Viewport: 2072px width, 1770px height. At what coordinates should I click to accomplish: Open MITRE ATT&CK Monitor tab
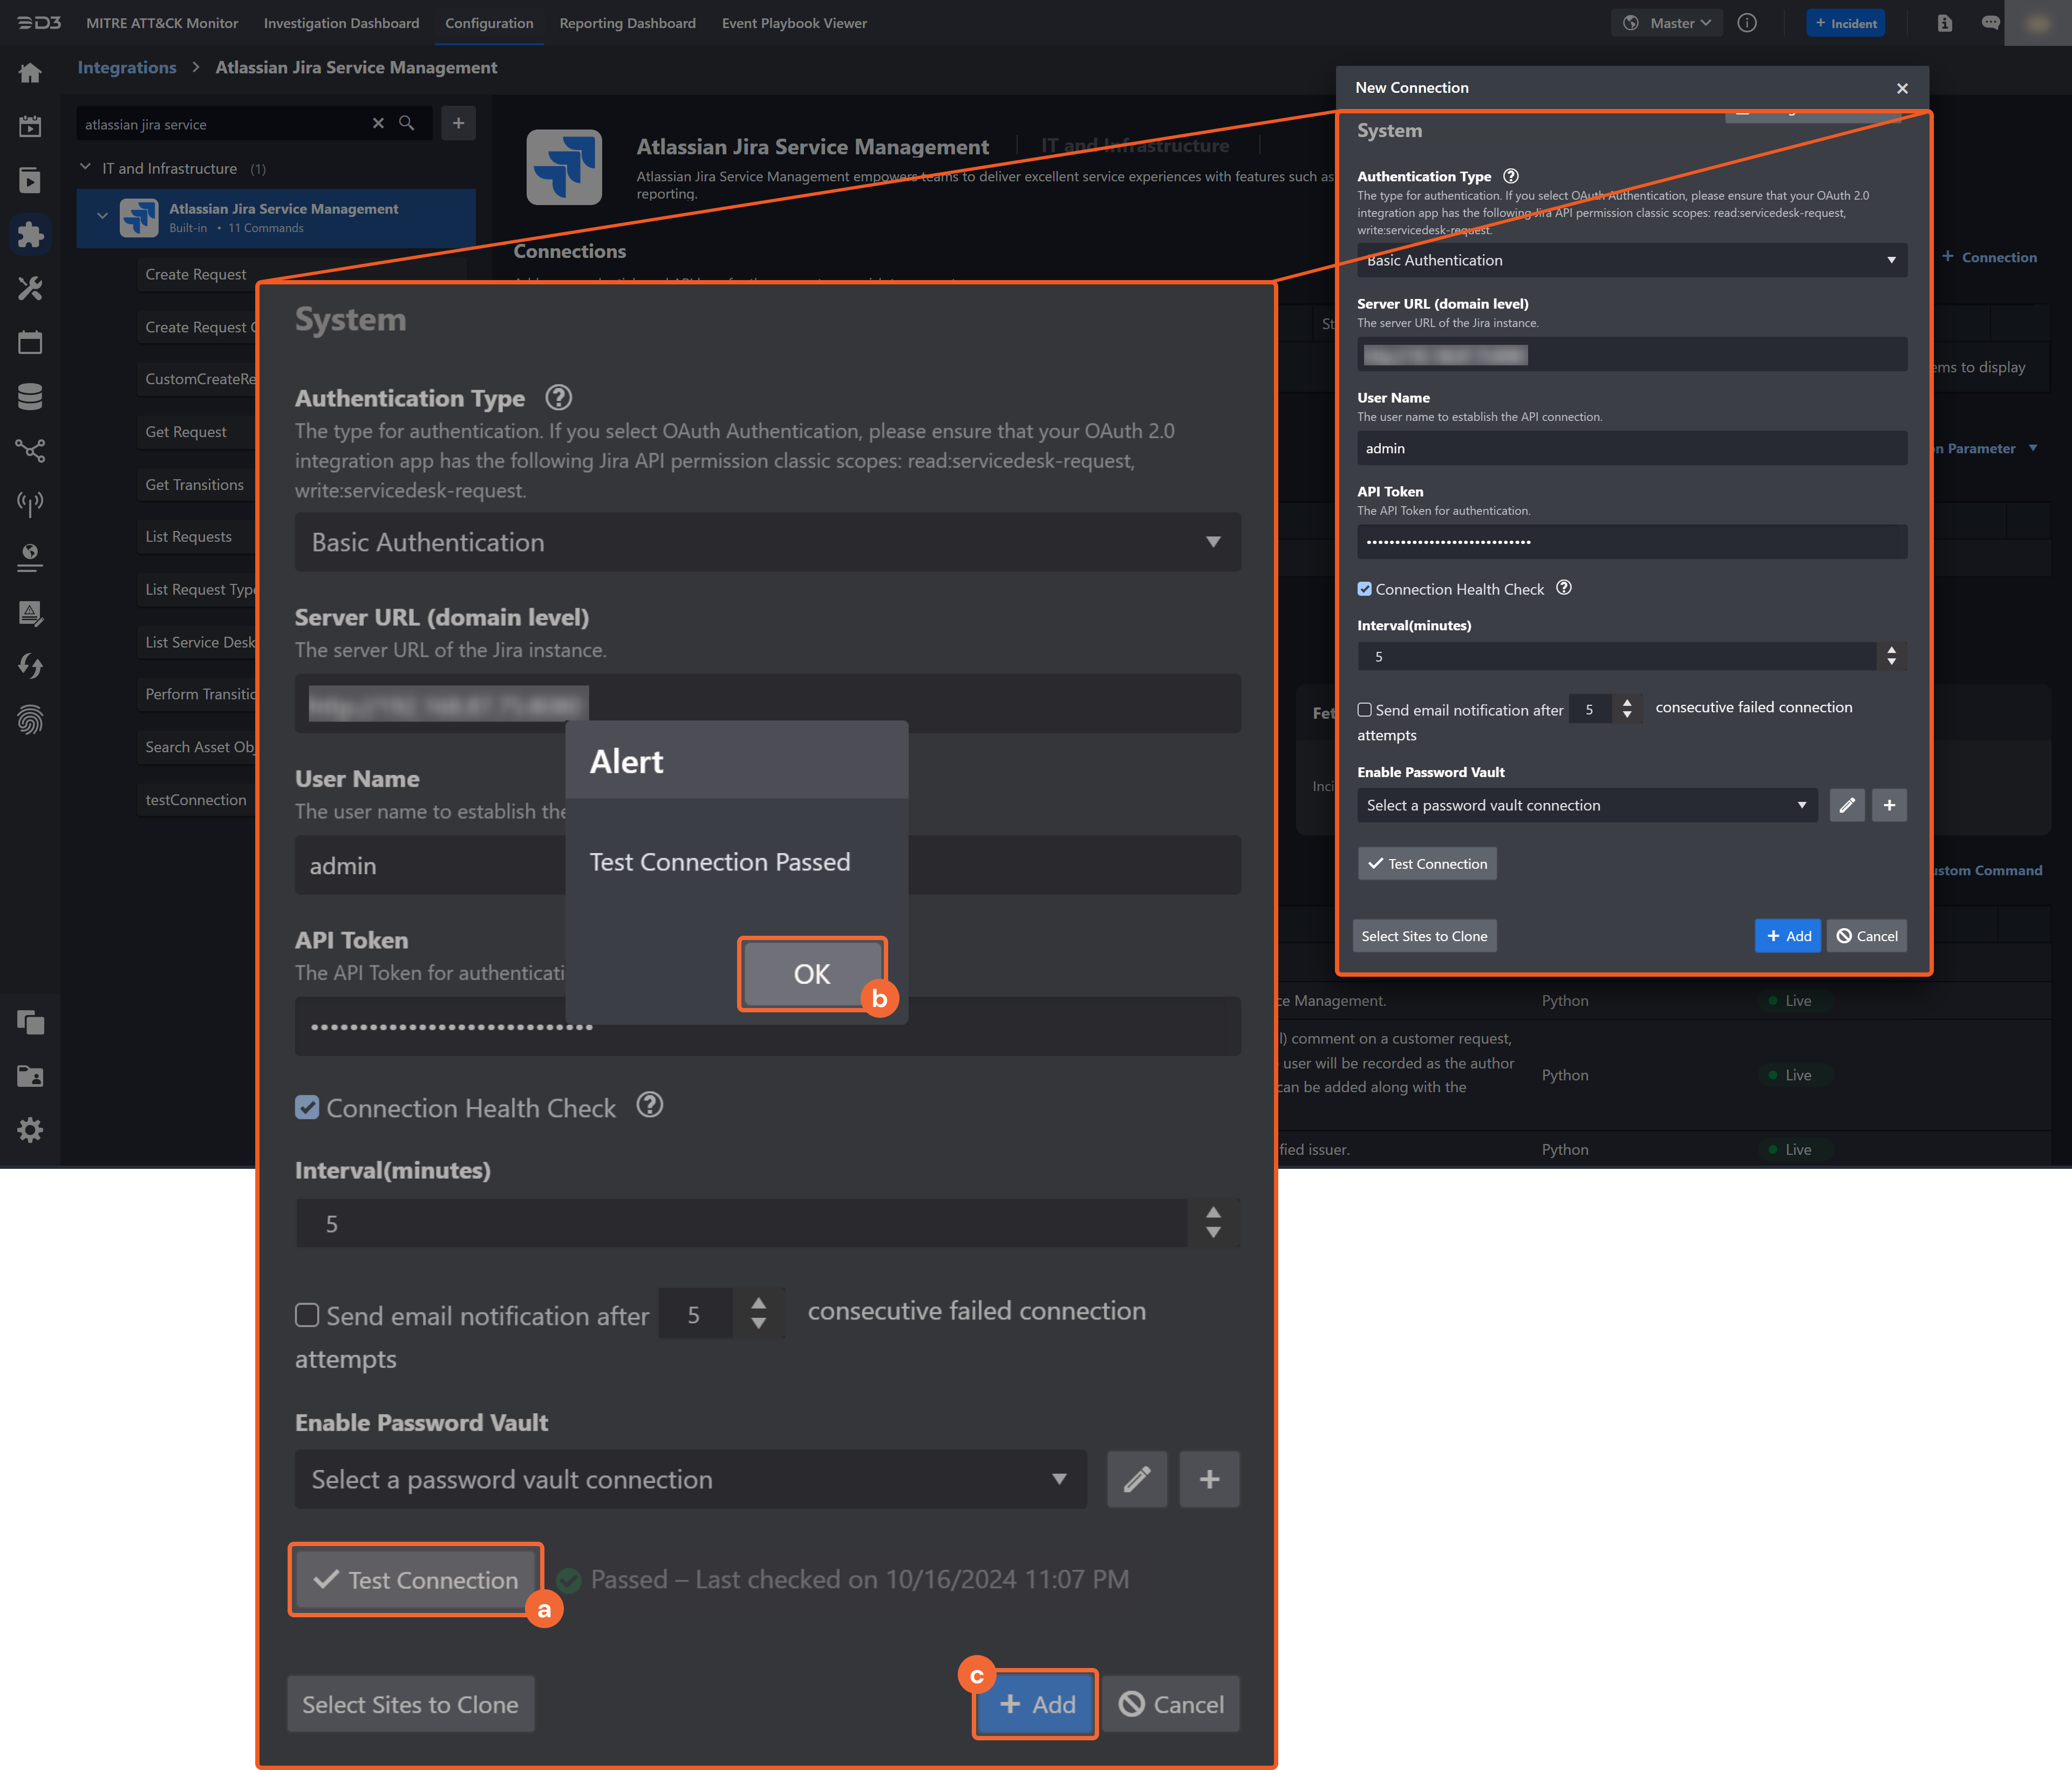(162, 23)
